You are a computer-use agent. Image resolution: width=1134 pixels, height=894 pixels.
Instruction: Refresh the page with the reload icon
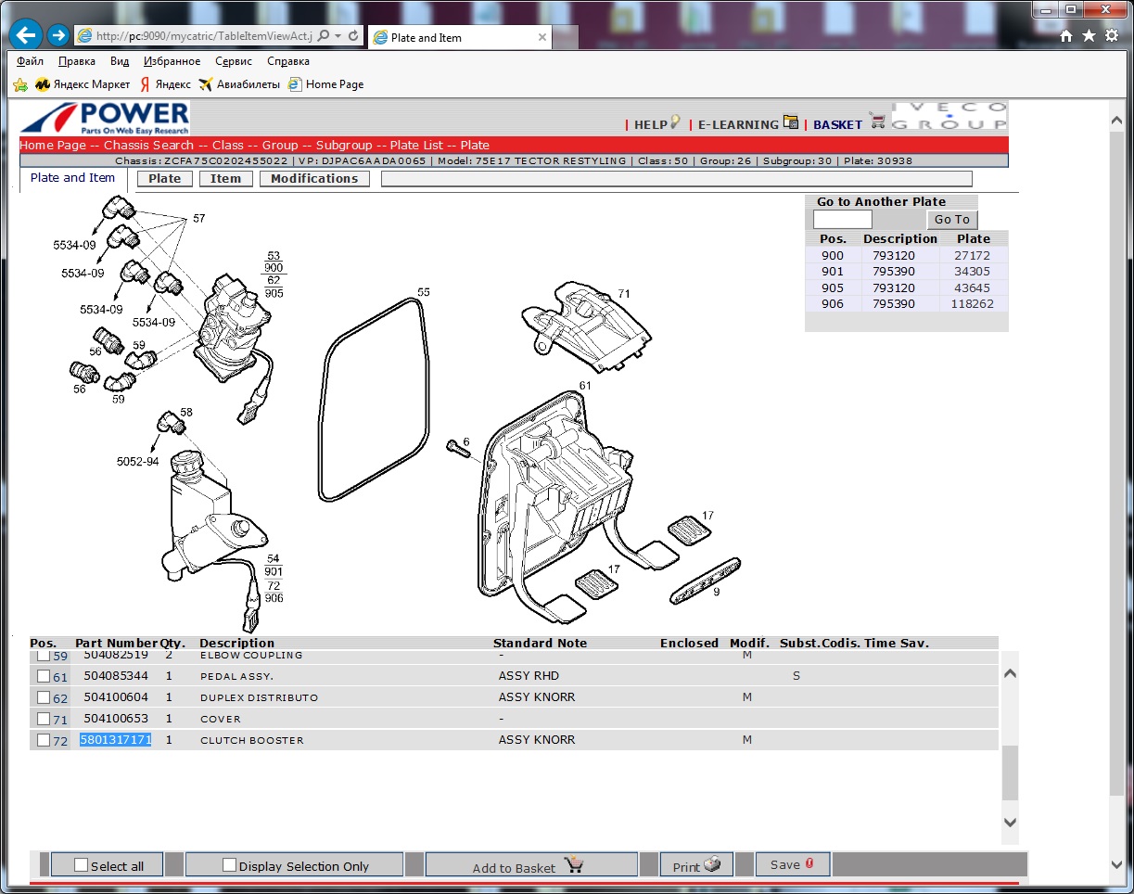pyautogui.click(x=353, y=35)
